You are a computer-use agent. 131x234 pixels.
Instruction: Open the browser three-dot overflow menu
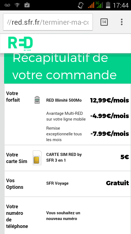point(122,22)
